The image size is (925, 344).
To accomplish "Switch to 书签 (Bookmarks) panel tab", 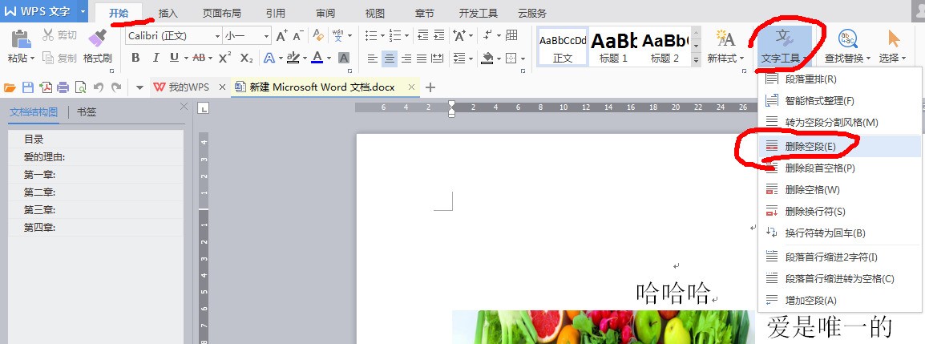I will click(86, 112).
